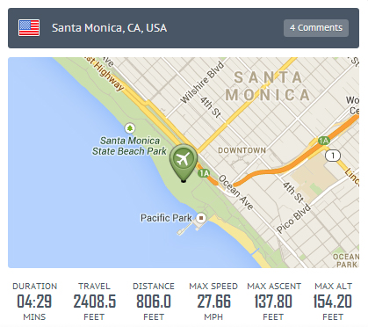Image resolution: width=368 pixels, height=327 pixels.
Task: Click the Pacific Park marker icon
Action: (201, 218)
